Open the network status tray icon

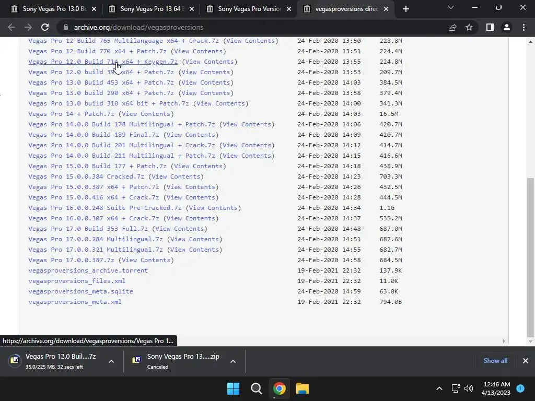(x=456, y=388)
